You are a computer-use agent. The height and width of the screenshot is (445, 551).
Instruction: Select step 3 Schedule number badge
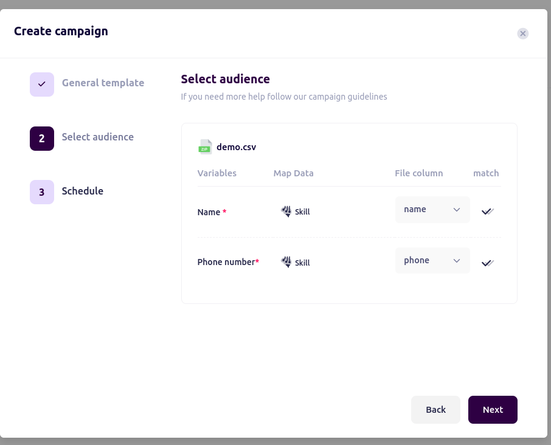tap(42, 192)
